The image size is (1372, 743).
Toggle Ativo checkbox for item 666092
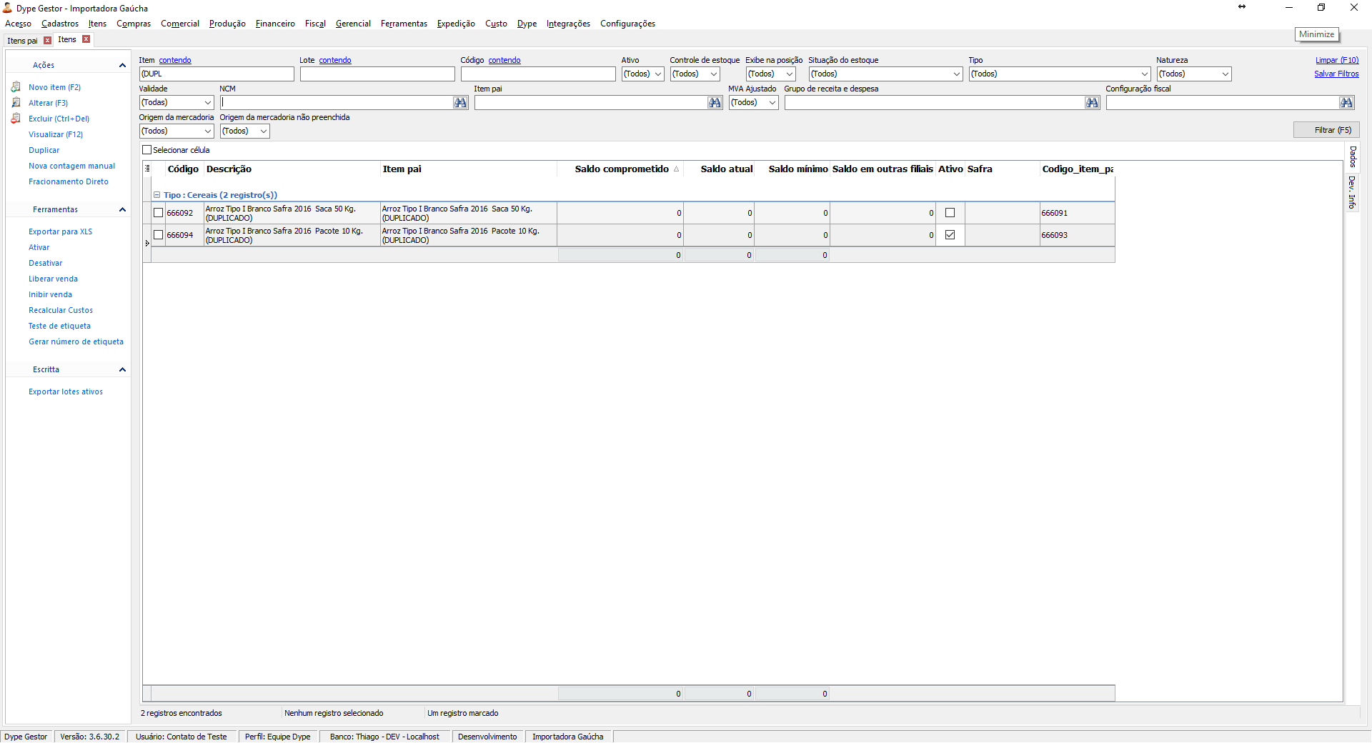950,213
